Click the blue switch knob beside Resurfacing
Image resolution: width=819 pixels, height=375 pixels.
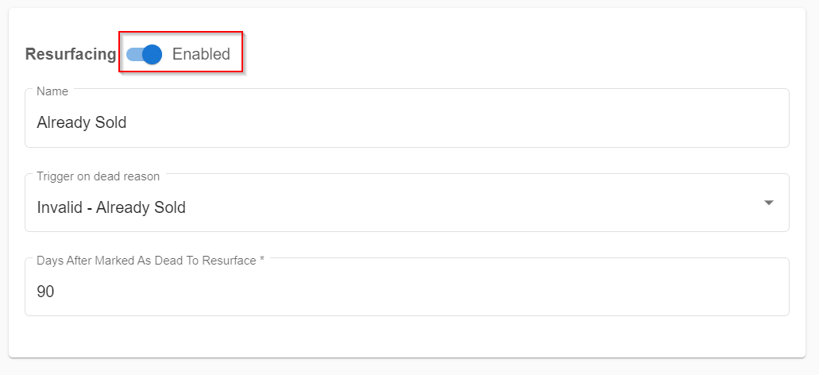coord(152,54)
